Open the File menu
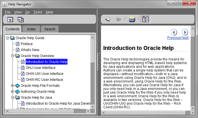Viewport: 198px width, 118px height. click(8, 12)
